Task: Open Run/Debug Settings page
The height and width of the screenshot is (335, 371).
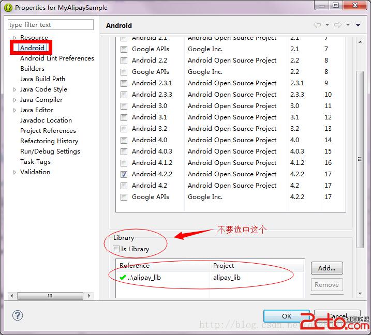Action: [50, 151]
